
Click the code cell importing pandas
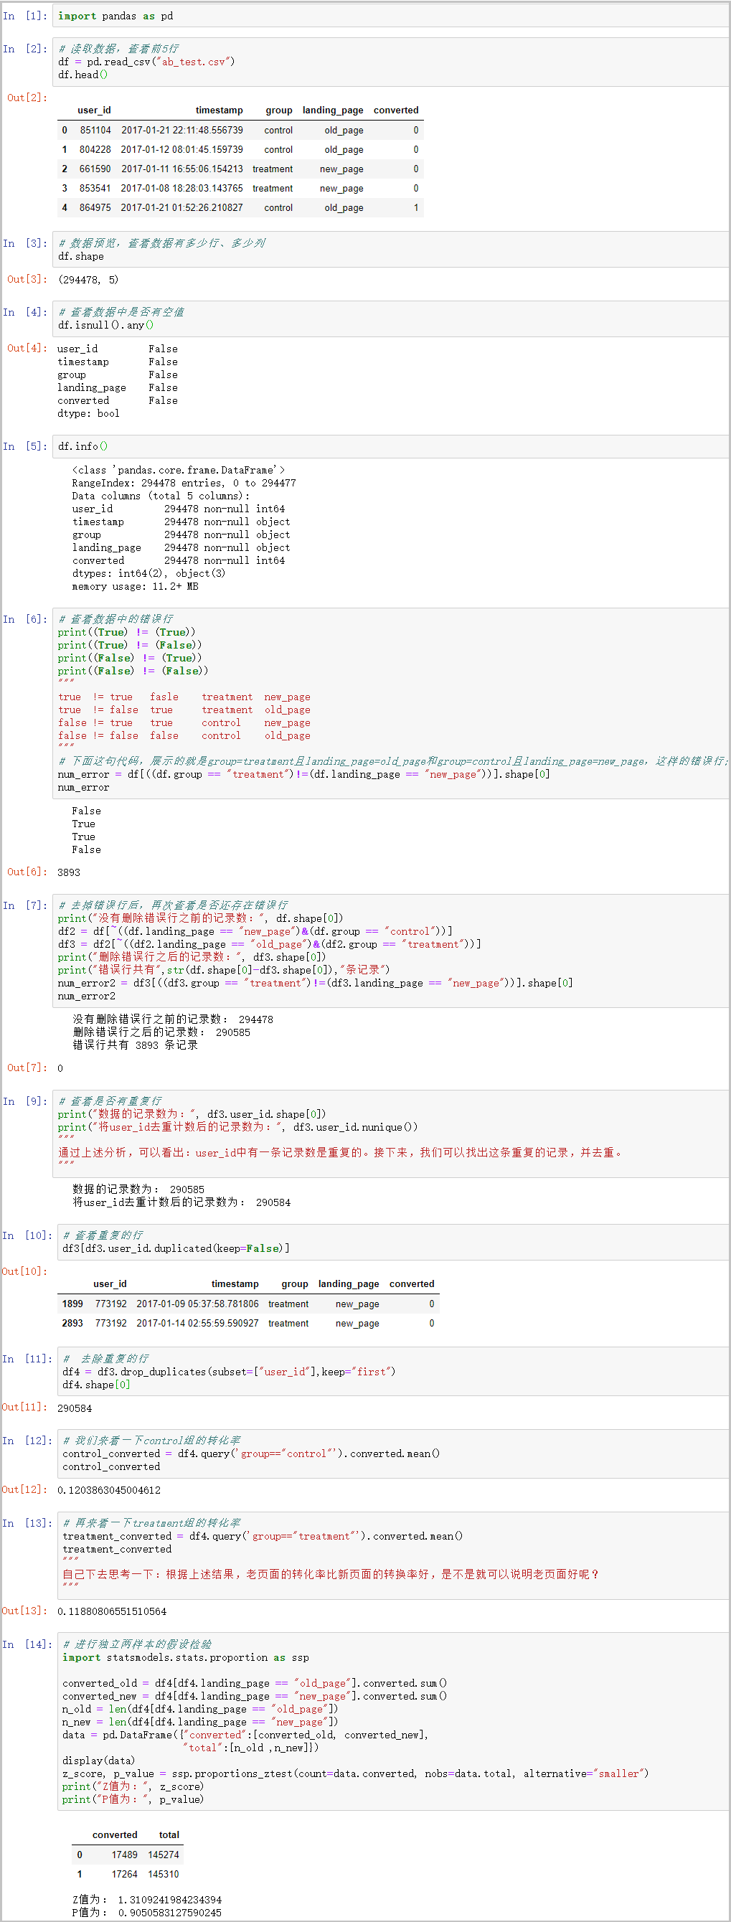coord(391,16)
